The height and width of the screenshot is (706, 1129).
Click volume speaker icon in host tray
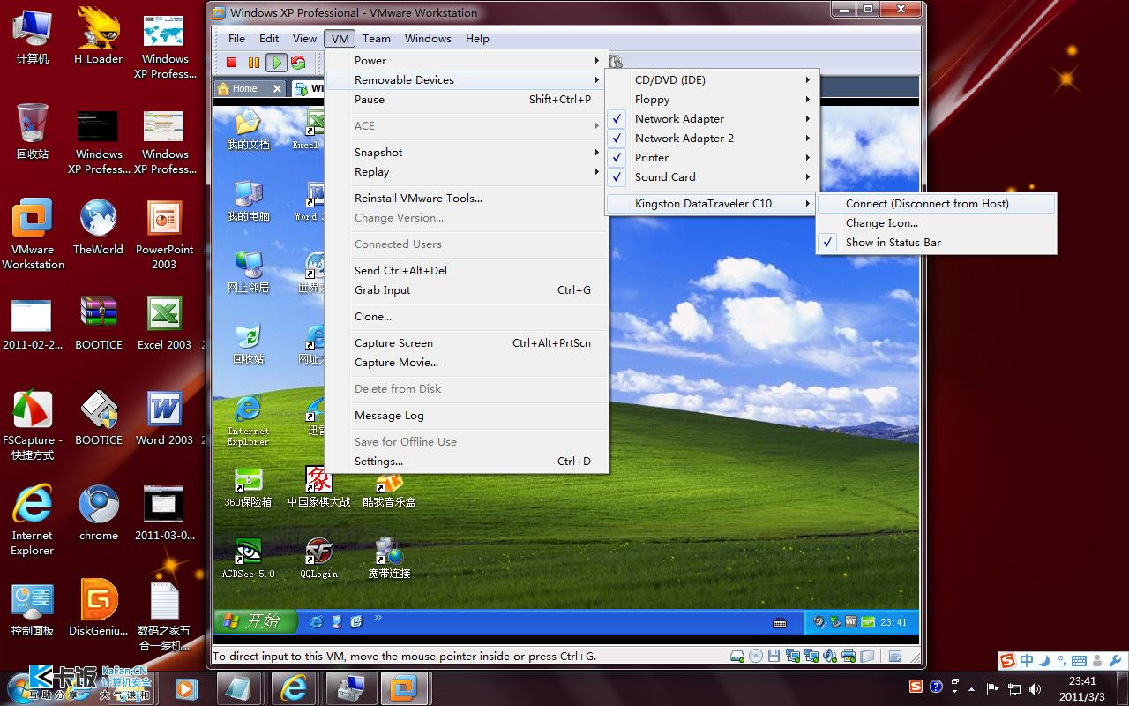click(1035, 688)
